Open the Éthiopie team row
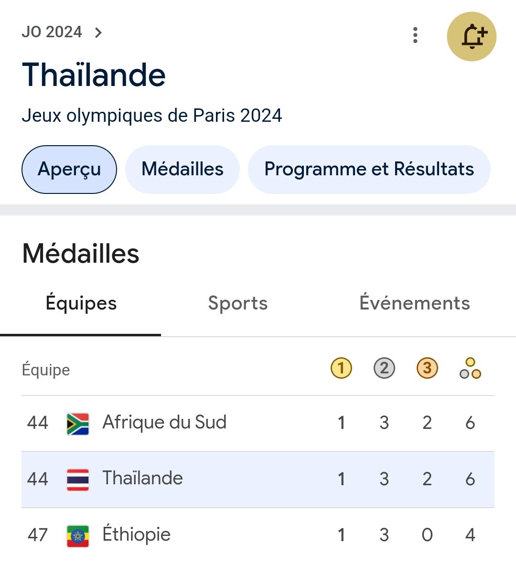Screen dimensions: 516x576 [x=137, y=534]
